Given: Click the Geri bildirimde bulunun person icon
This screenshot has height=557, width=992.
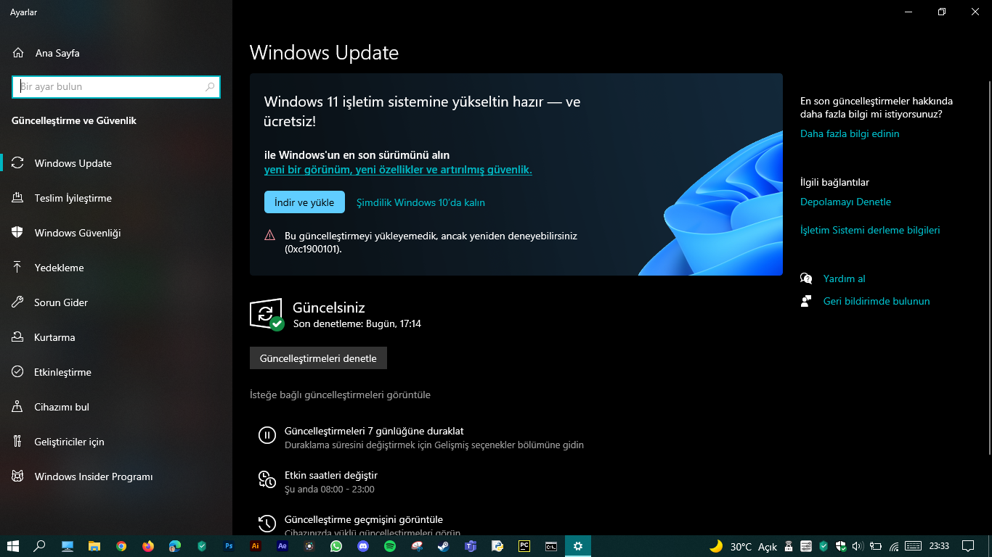Looking at the screenshot, I should [x=806, y=301].
